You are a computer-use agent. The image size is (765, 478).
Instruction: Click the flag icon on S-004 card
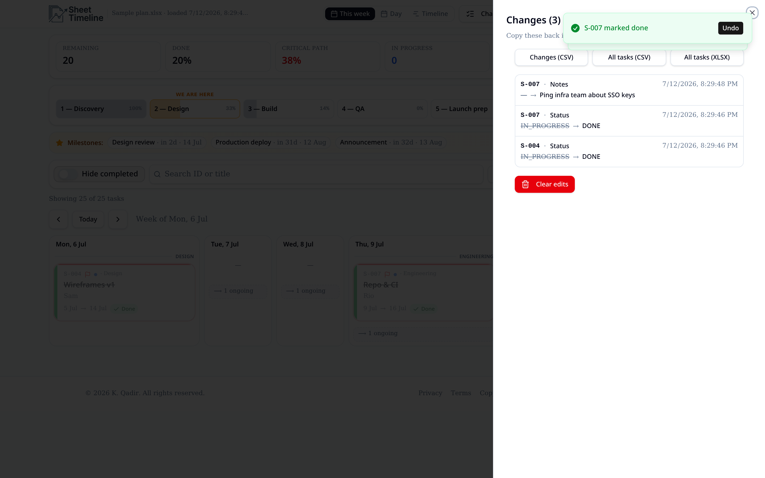tap(88, 274)
